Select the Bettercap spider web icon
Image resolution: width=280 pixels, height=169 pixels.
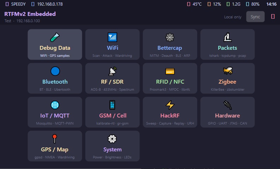[x=170, y=37]
